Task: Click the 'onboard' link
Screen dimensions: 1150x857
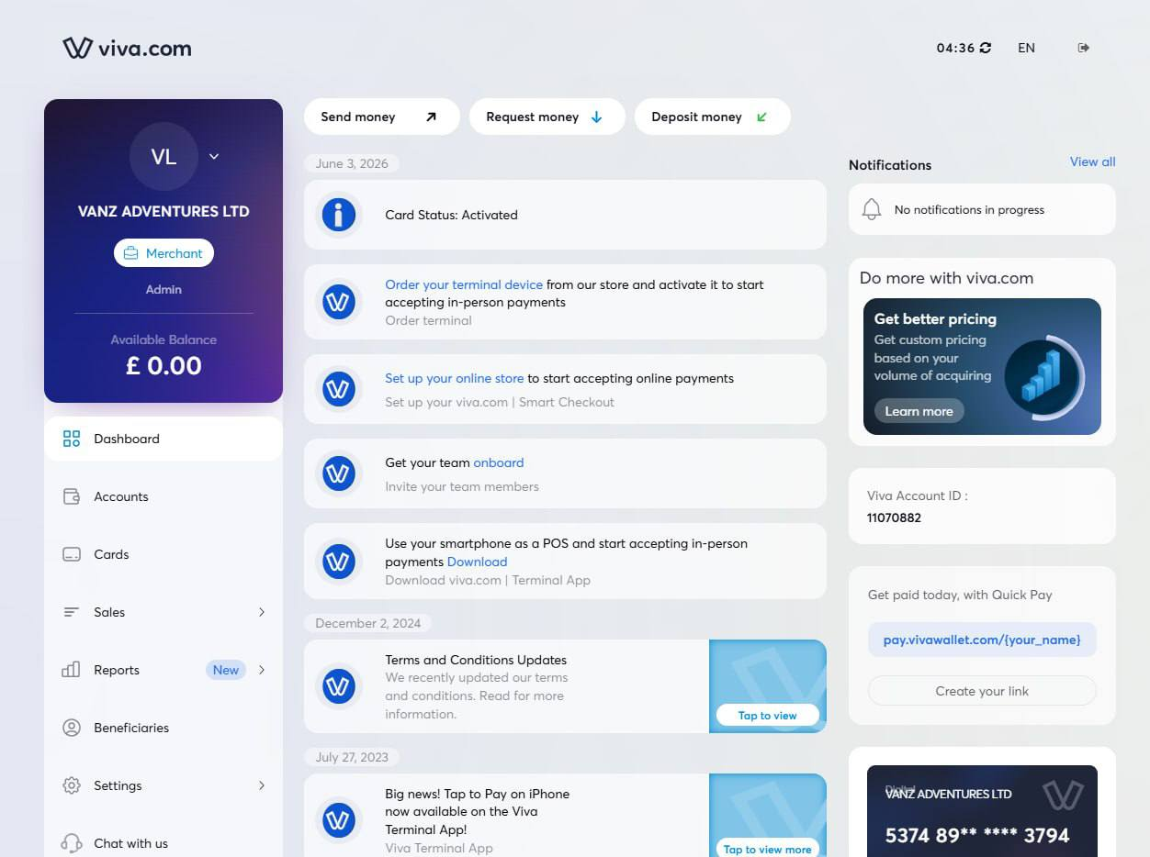Action: coord(499,462)
